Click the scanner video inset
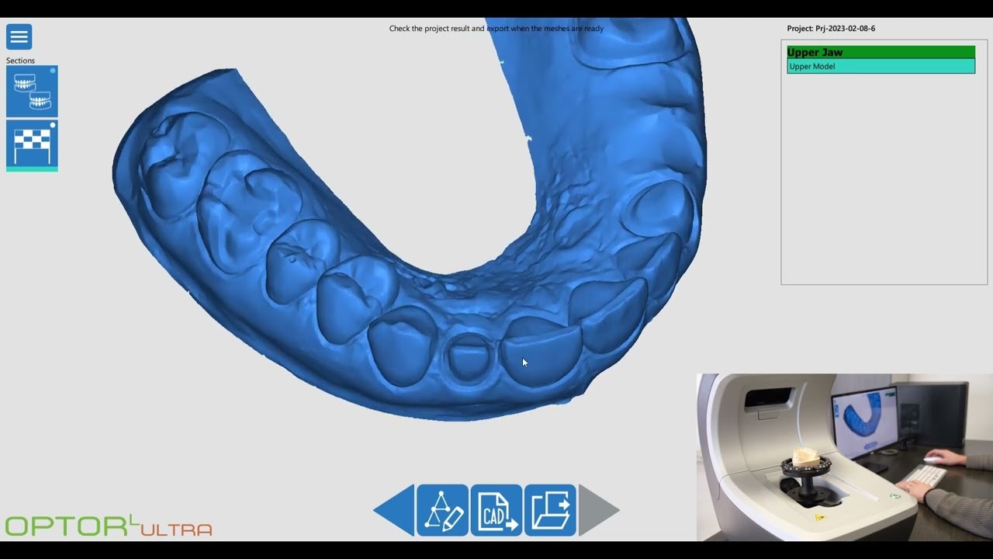The height and width of the screenshot is (559, 993). 845,457
